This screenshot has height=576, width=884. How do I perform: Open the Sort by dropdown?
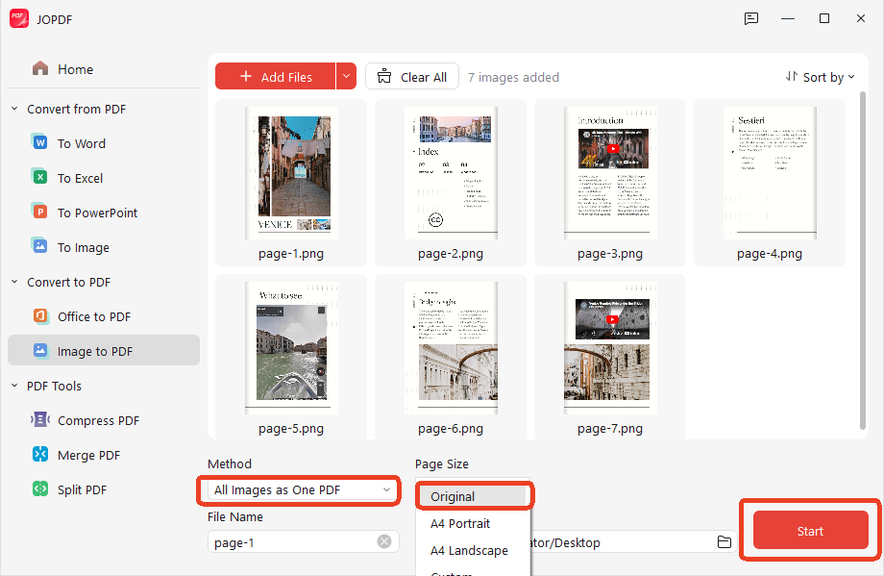pos(821,77)
